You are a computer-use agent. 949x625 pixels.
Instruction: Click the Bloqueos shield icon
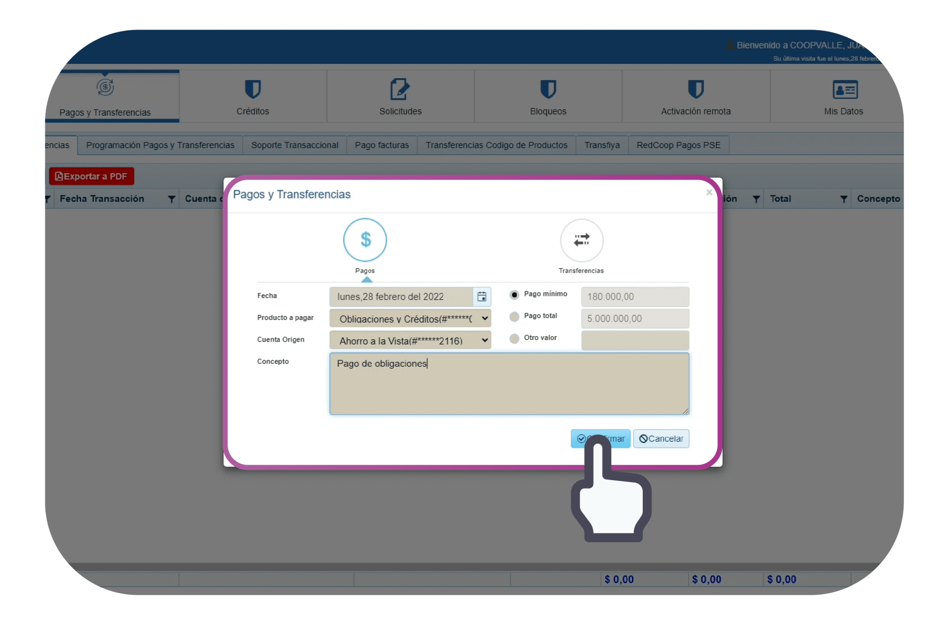pyautogui.click(x=548, y=89)
